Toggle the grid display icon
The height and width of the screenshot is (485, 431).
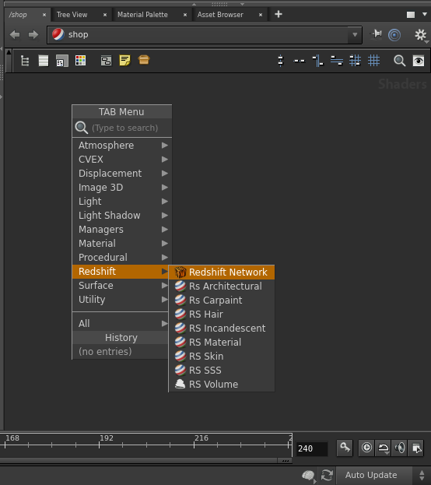(x=373, y=61)
